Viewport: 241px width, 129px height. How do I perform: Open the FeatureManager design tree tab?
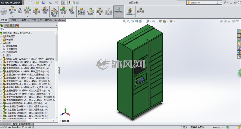click(x=2, y=26)
